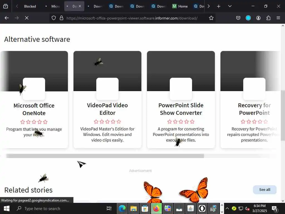Stop loading the page

click(x=27, y=18)
